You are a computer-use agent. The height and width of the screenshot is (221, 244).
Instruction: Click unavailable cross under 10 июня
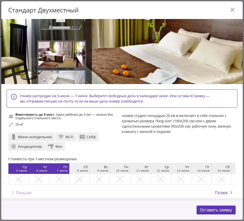click(x=120, y=179)
